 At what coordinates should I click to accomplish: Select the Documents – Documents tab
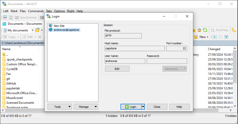click(22, 24)
